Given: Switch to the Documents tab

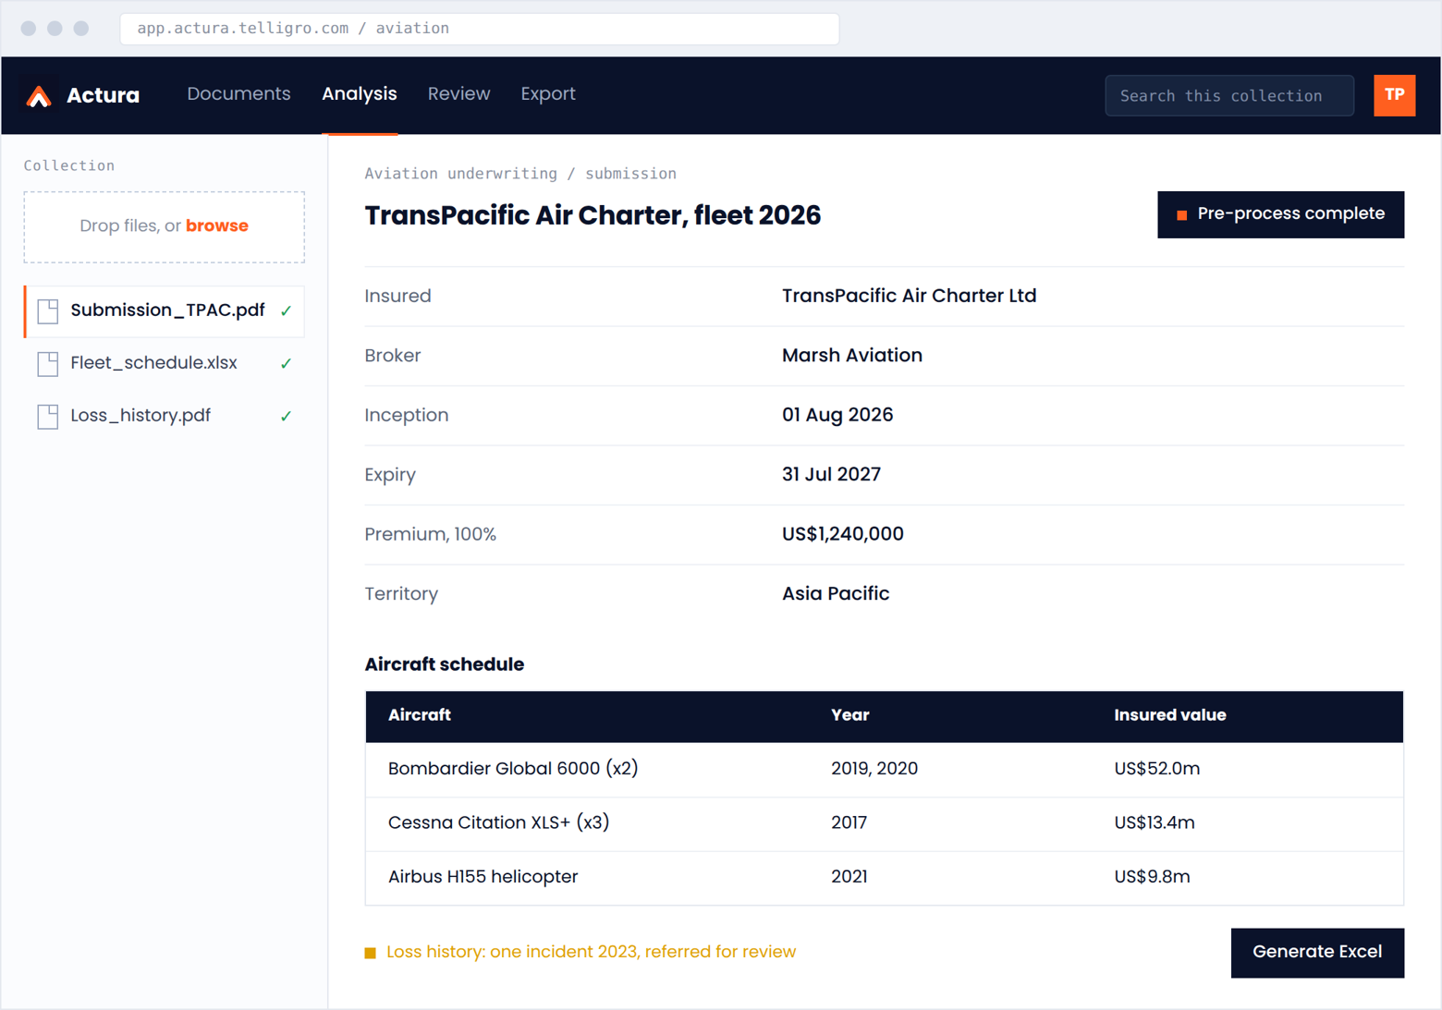Looking at the screenshot, I should (238, 94).
